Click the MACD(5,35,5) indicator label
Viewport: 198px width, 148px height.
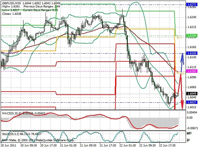(x=12, y=113)
